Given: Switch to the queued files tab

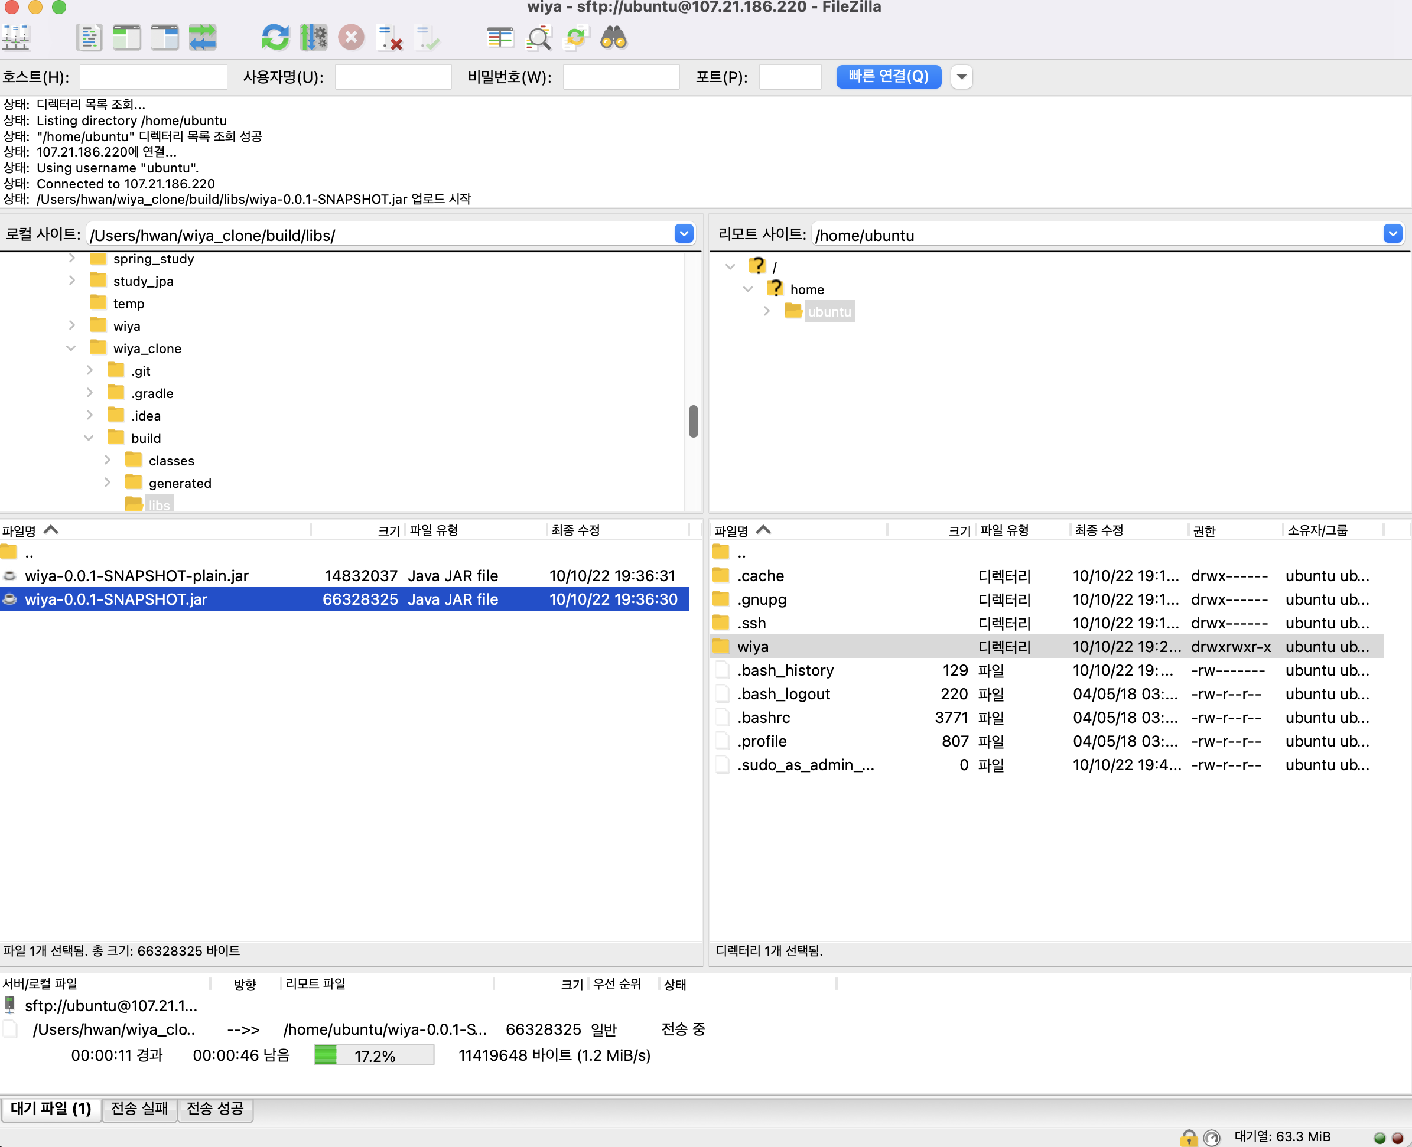Looking at the screenshot, I should click(x=51, y=1108).
